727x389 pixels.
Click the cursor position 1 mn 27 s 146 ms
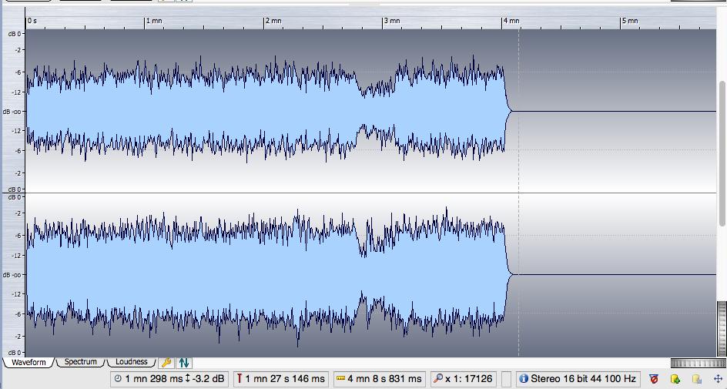coord(280,379)
